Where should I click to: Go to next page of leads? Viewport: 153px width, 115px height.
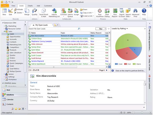pos(107,70)
